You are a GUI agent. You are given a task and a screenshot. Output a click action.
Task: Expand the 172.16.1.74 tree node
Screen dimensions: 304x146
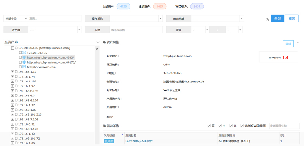[13, 76]
